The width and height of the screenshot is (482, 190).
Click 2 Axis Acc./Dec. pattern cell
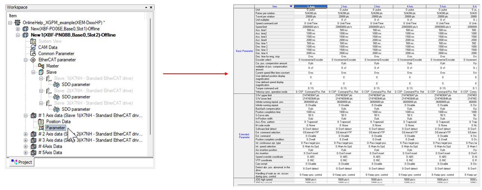344,122
